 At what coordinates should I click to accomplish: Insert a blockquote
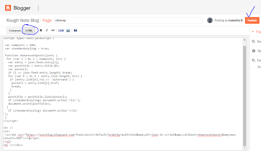75,30
